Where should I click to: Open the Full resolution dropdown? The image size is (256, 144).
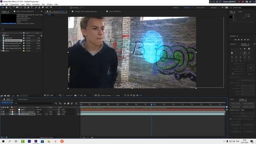tap(88, 95)
